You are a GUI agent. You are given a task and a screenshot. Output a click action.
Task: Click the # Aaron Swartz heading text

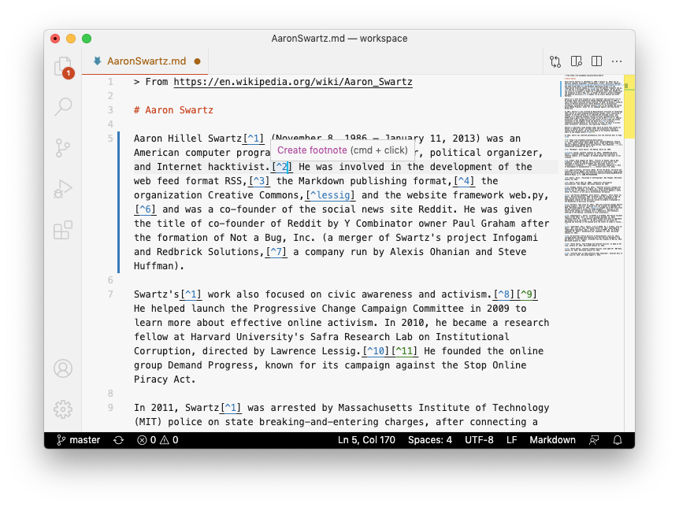coord(173,110)
